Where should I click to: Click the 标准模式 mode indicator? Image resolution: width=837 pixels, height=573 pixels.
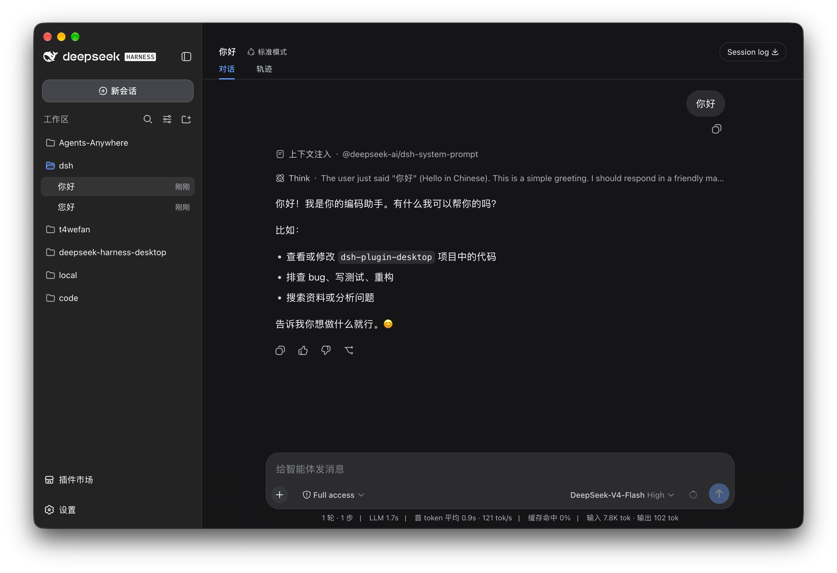click(x=267, y=52)
